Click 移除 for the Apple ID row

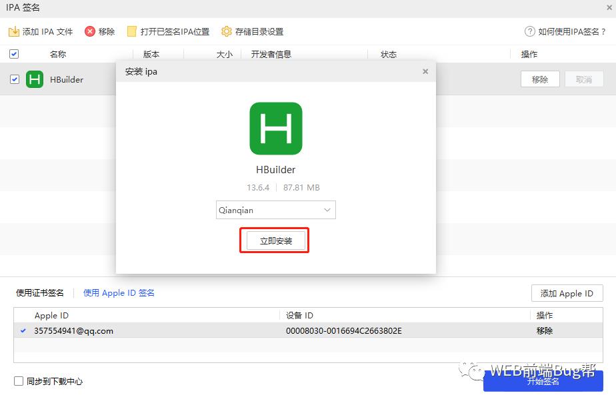544,330
